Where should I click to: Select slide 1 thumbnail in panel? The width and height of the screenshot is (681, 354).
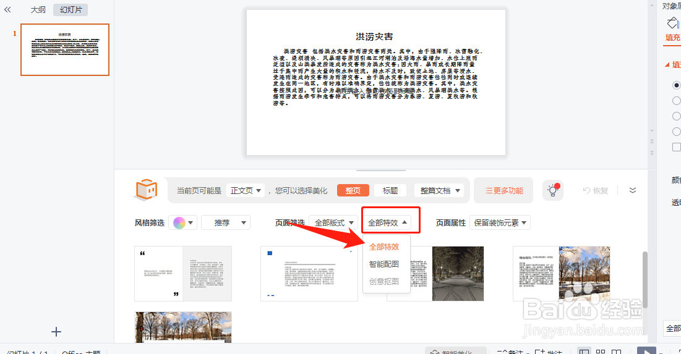point(65,49)
